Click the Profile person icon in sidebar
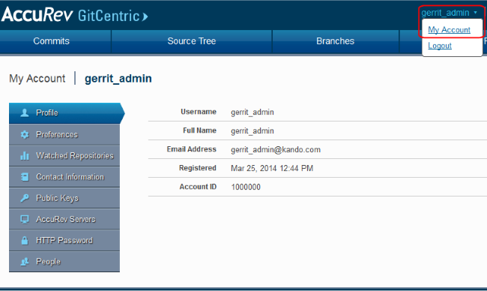487x291 pixels. 25,112
